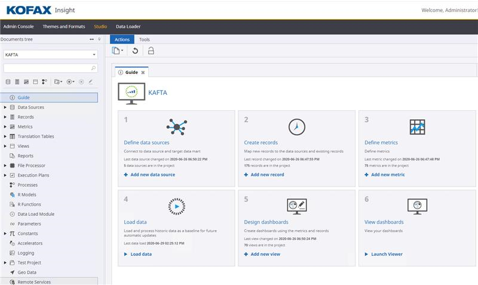
Task: Close the Guide tab
Action: click(143, 72)
